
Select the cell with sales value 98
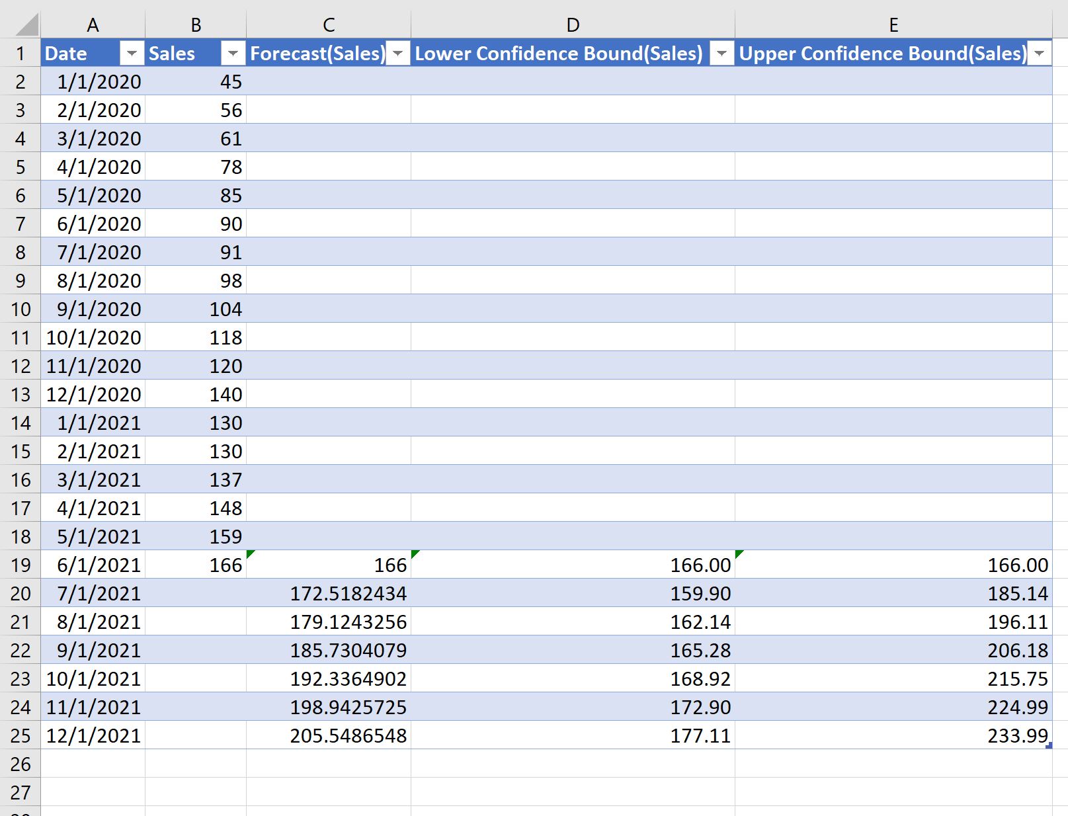[x=196, y=281]
